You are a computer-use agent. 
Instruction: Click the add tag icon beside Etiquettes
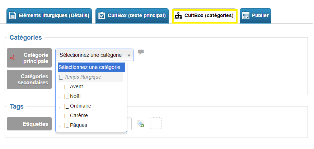click(140, 124)
